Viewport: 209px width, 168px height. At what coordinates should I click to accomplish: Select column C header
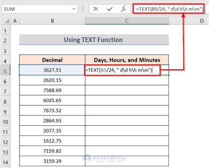pos(127,21)
